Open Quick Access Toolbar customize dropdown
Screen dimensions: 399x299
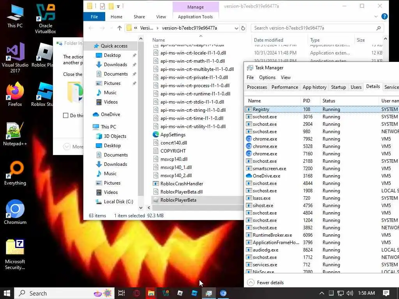[x=118, y=6]
